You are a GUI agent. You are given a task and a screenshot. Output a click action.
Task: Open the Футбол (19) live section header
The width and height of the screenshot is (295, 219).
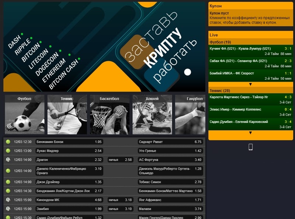click(250, 42)
